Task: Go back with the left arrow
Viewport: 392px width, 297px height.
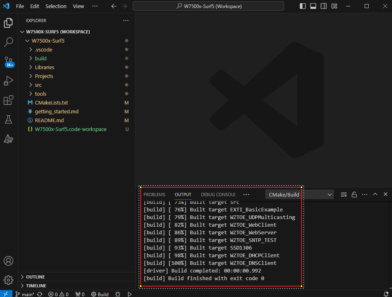Action: (114, 6)
